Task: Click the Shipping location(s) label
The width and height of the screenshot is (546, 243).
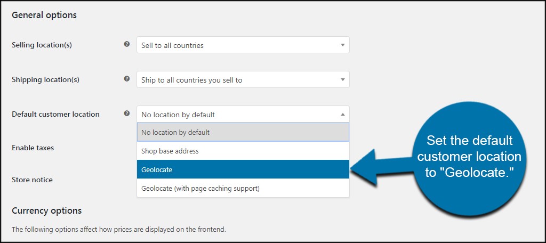Action: coord(46,80)
